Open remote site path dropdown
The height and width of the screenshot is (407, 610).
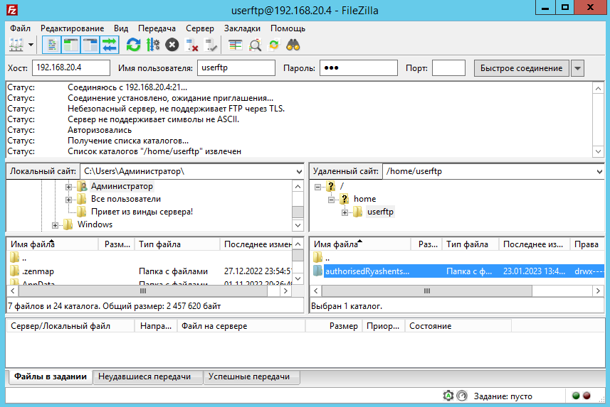pos(599,171)
